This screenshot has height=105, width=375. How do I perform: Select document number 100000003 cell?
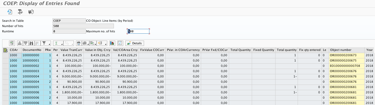tap(32, 71)
